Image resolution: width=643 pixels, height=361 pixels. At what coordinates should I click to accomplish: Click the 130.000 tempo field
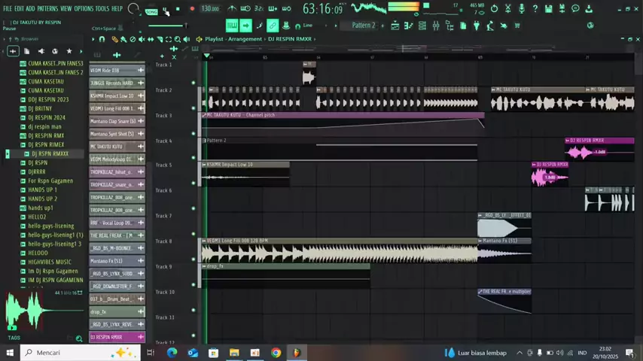point(210,9)
